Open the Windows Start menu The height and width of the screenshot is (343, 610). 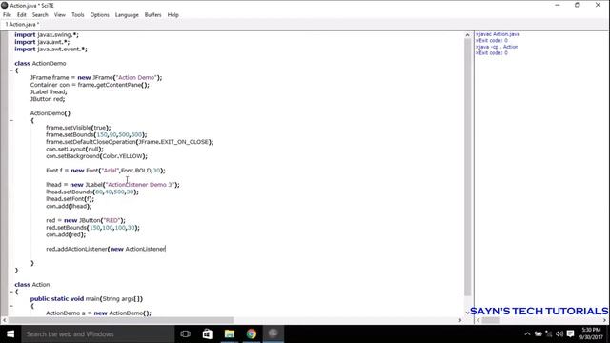coord(10,334)
